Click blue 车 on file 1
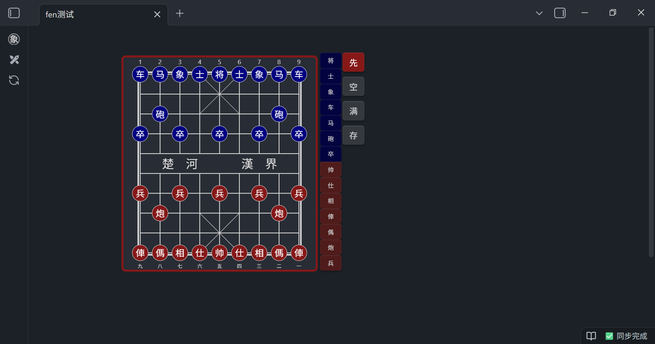Image resolution: width=655 pixels, height=344 pixels. [x=140, y=74]
